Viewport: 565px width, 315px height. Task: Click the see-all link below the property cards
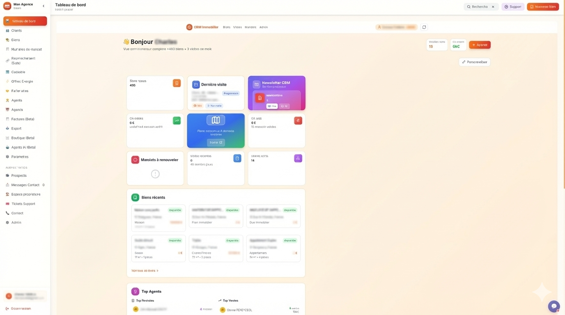point(145,271)
